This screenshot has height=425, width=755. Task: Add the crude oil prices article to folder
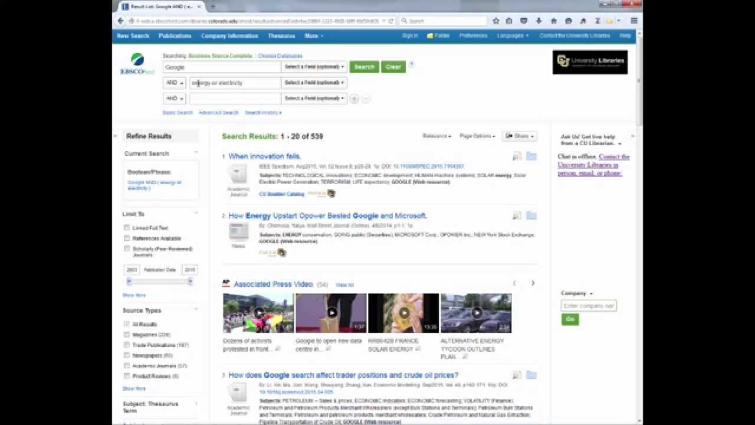coord(531,375)
